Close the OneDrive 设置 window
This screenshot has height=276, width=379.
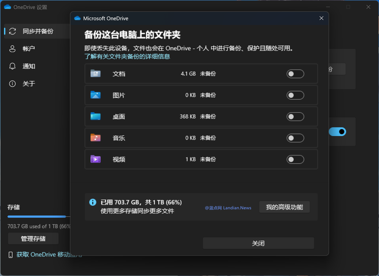(x=368, y=7)
